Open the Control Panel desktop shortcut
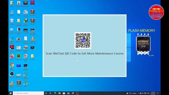 pyautogui.click(x=12, y=30)
